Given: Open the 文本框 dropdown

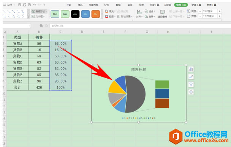Looking at the screenshot, I should (x=38, y=16).
